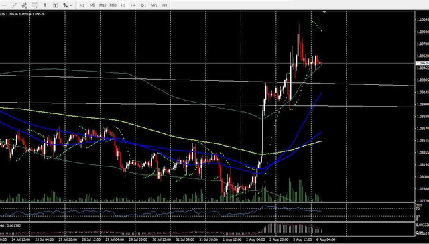Click the MACD value 0.001382 label
The height and width of the screenshot is (244, 429).
coord(14,226)
